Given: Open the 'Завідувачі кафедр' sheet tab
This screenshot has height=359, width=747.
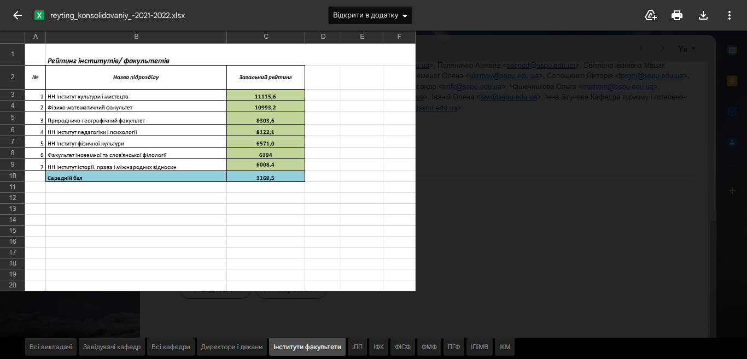Looking at the screenshot, I should [112, 347].
